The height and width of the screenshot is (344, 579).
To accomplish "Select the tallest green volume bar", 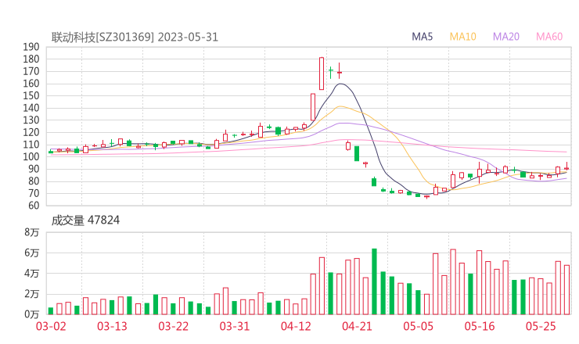I will click(x=374, y=281).
